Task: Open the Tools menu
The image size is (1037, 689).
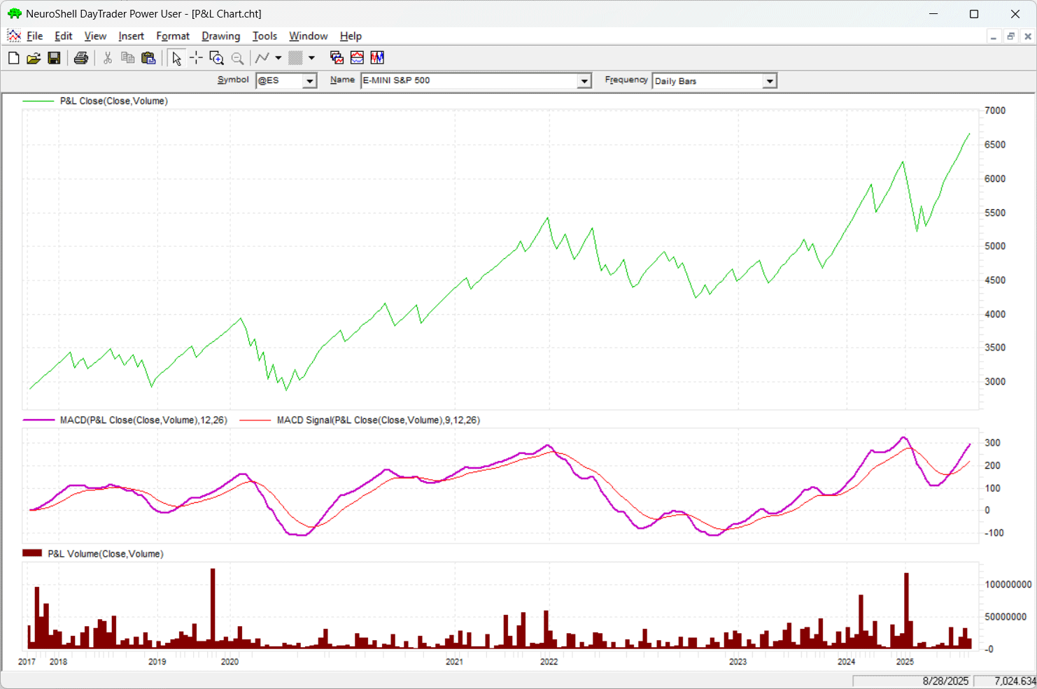Action: (x=264, y=36)
